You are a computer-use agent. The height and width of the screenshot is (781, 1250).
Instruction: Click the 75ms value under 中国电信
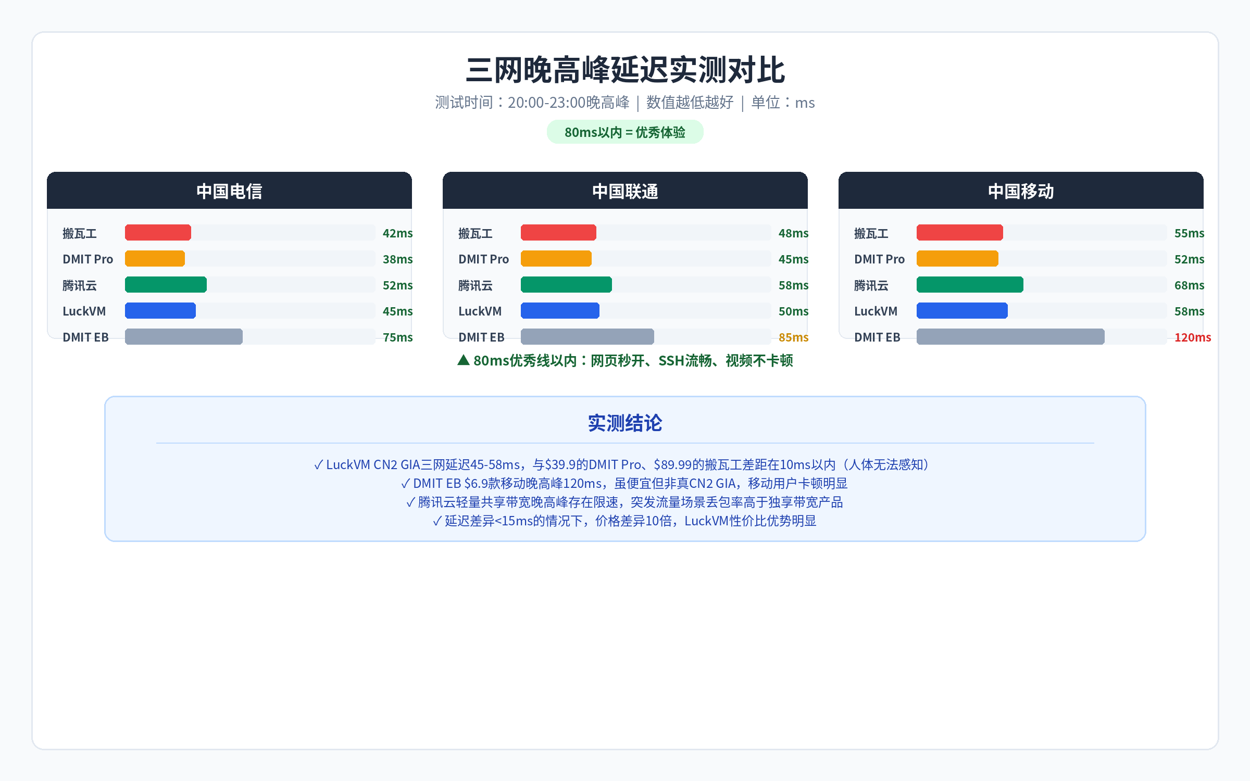point(397,337)
